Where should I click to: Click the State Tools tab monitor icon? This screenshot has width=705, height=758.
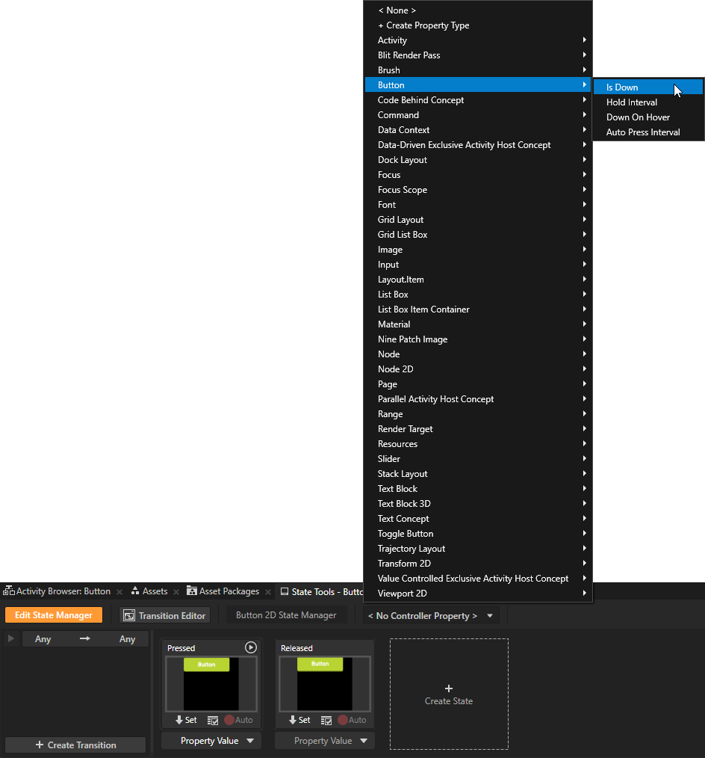point(282,591)
